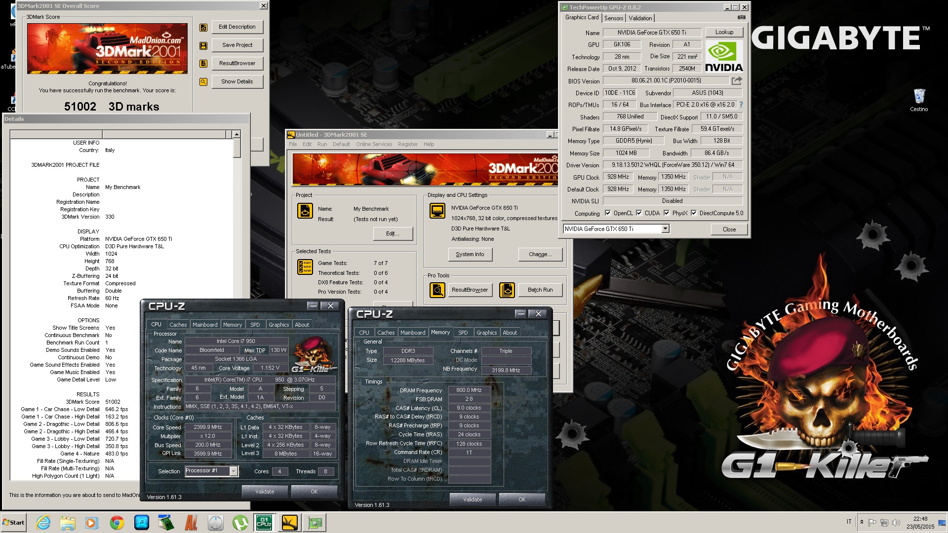Open the Cestino recycle bin desktop icon
Screen dimensions: 948x533
(919, 100)
